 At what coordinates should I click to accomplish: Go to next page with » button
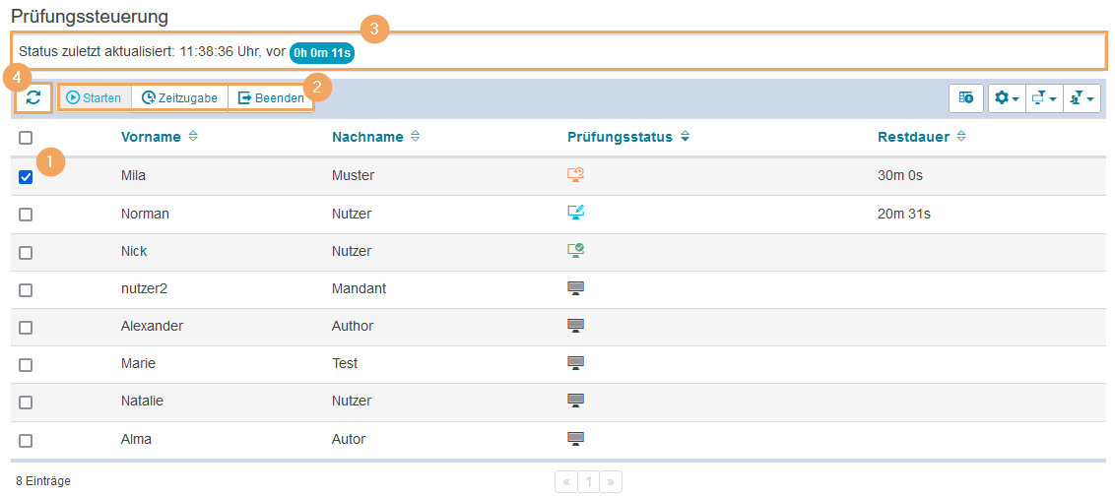tap(611, 482)
